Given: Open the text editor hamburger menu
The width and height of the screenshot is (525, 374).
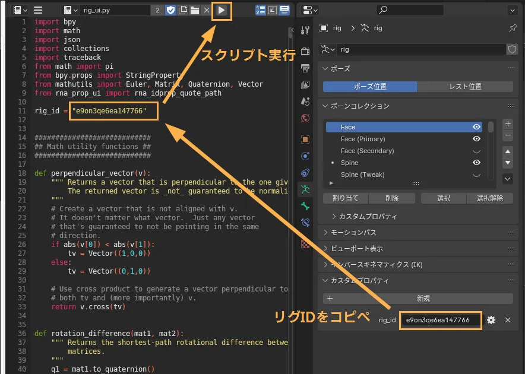Looking at the screenshot, I should pos(38,10).
